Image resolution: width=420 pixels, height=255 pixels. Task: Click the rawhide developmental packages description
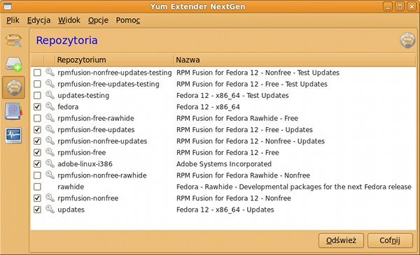(294, 187)
